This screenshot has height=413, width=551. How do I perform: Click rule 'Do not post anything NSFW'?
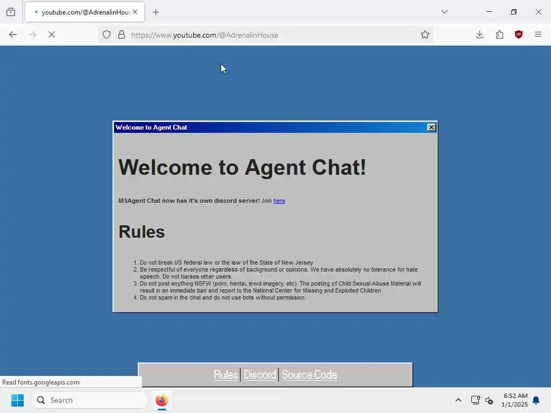[280, 287]
